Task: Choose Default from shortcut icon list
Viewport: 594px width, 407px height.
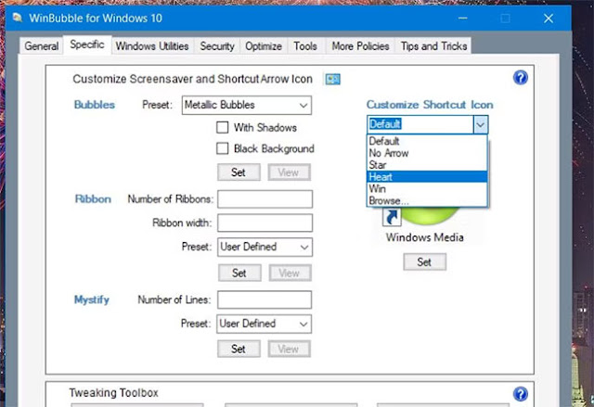Action: click(427, 141)
